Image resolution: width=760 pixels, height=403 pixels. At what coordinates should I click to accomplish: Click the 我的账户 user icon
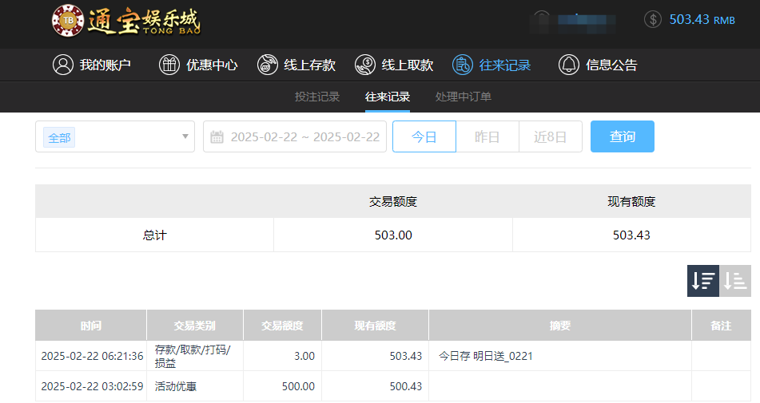tap(63, 65)
